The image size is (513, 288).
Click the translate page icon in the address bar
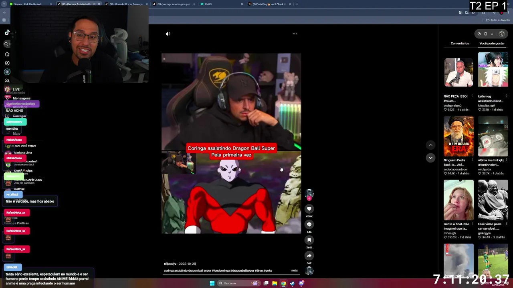[460, 13]
